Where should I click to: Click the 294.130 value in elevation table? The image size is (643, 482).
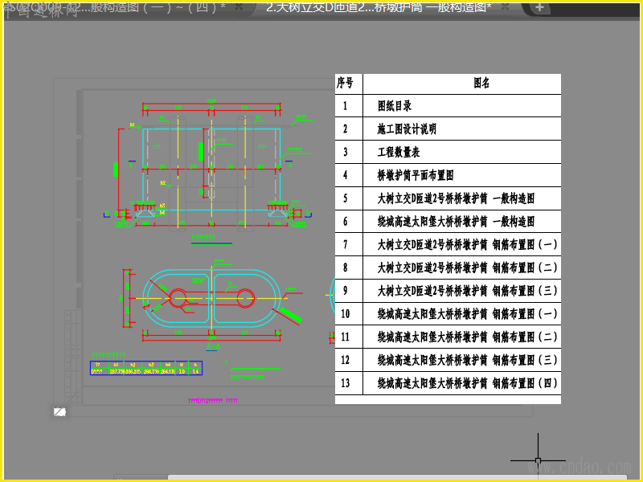click(168, 371)
